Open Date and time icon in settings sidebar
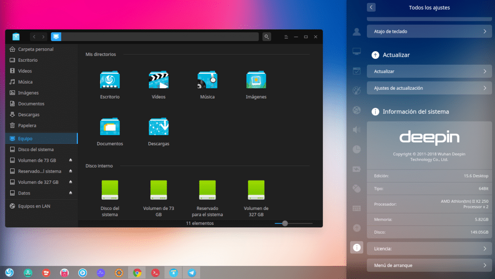495x279 pixels. [357, 150]
